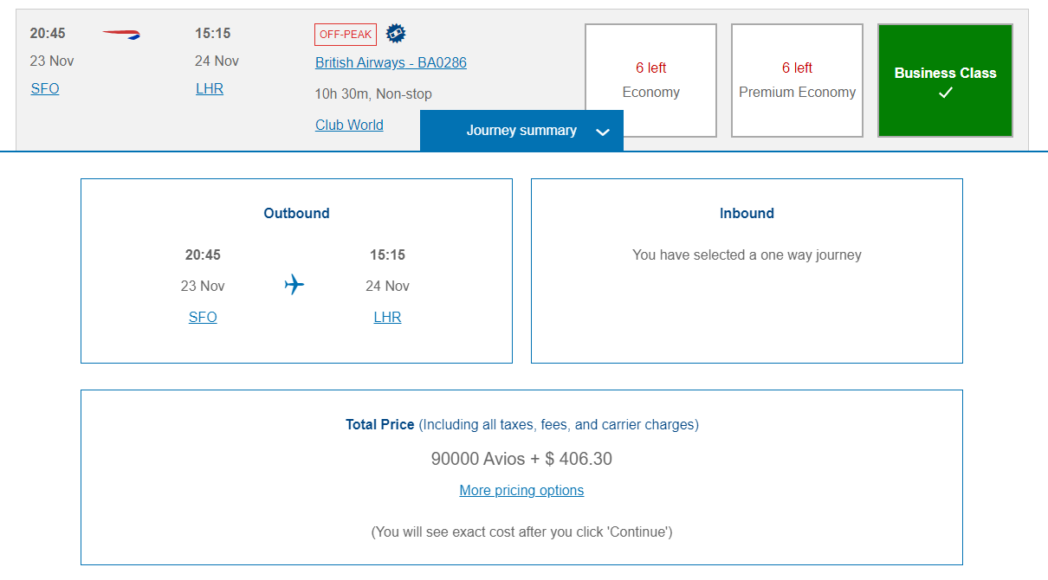The height and width of the screenshot is (580, 1048).
Task: Open SFO airport link in Outbound panel
Action: [203, 317]
